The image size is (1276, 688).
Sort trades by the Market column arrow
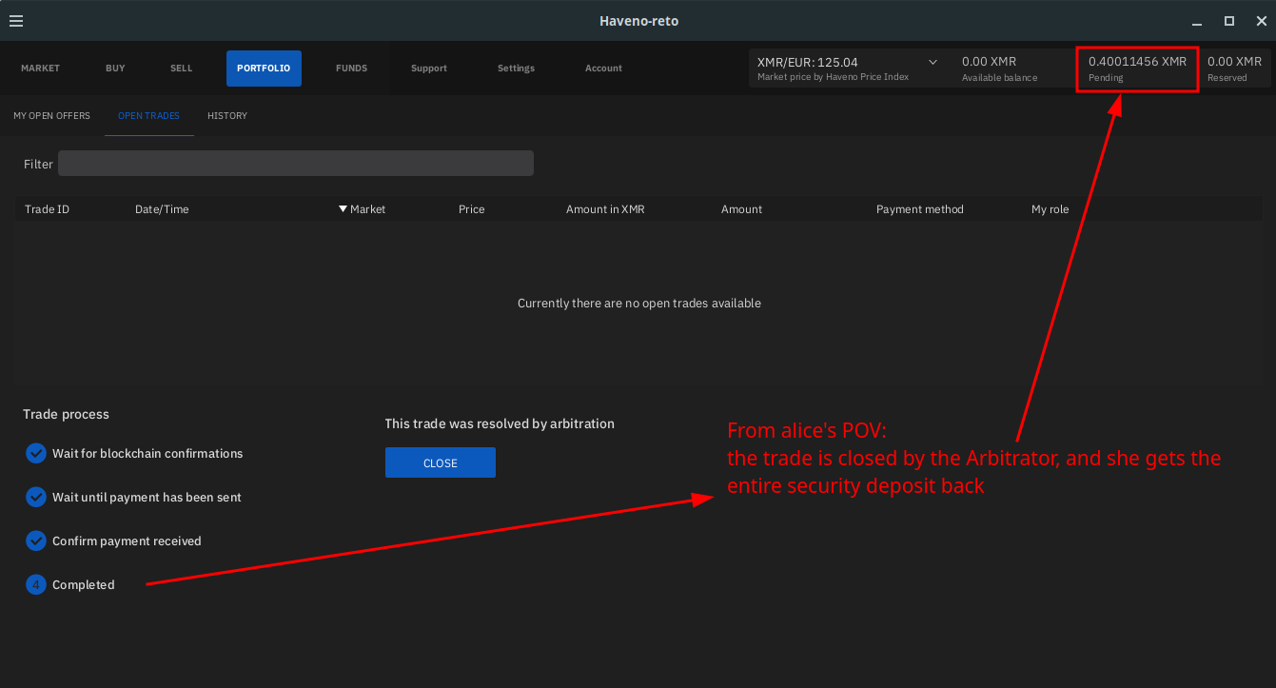[x=344, y=209]
